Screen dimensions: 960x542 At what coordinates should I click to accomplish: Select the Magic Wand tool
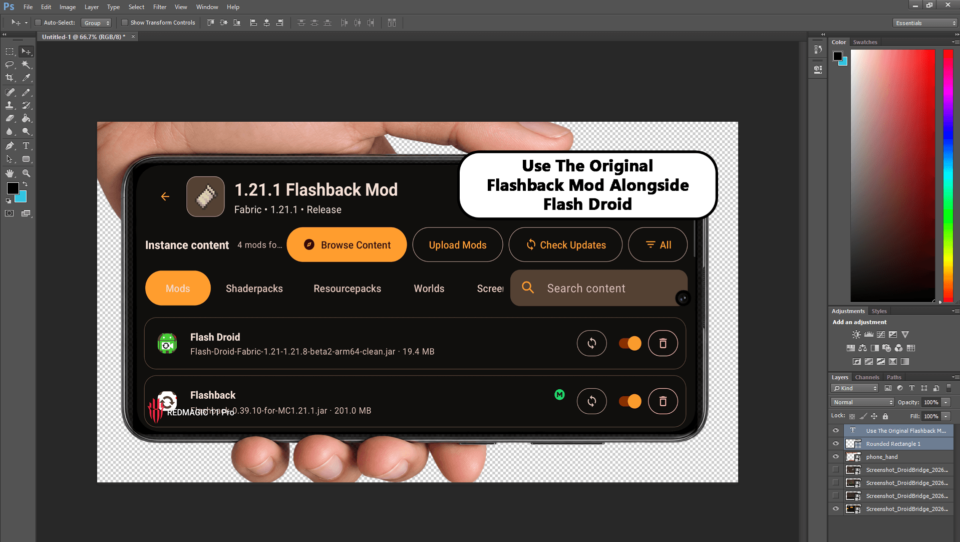pyautogui.click(x=26, y=65)
